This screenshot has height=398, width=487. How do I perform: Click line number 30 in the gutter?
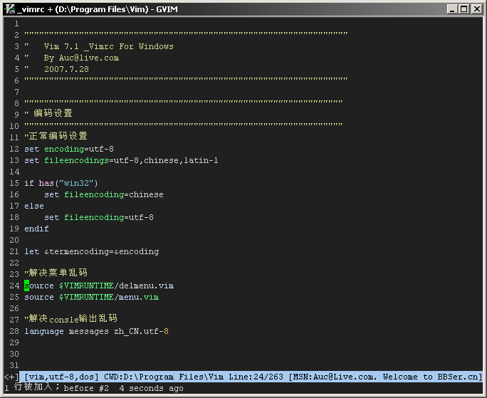(14, 354)
